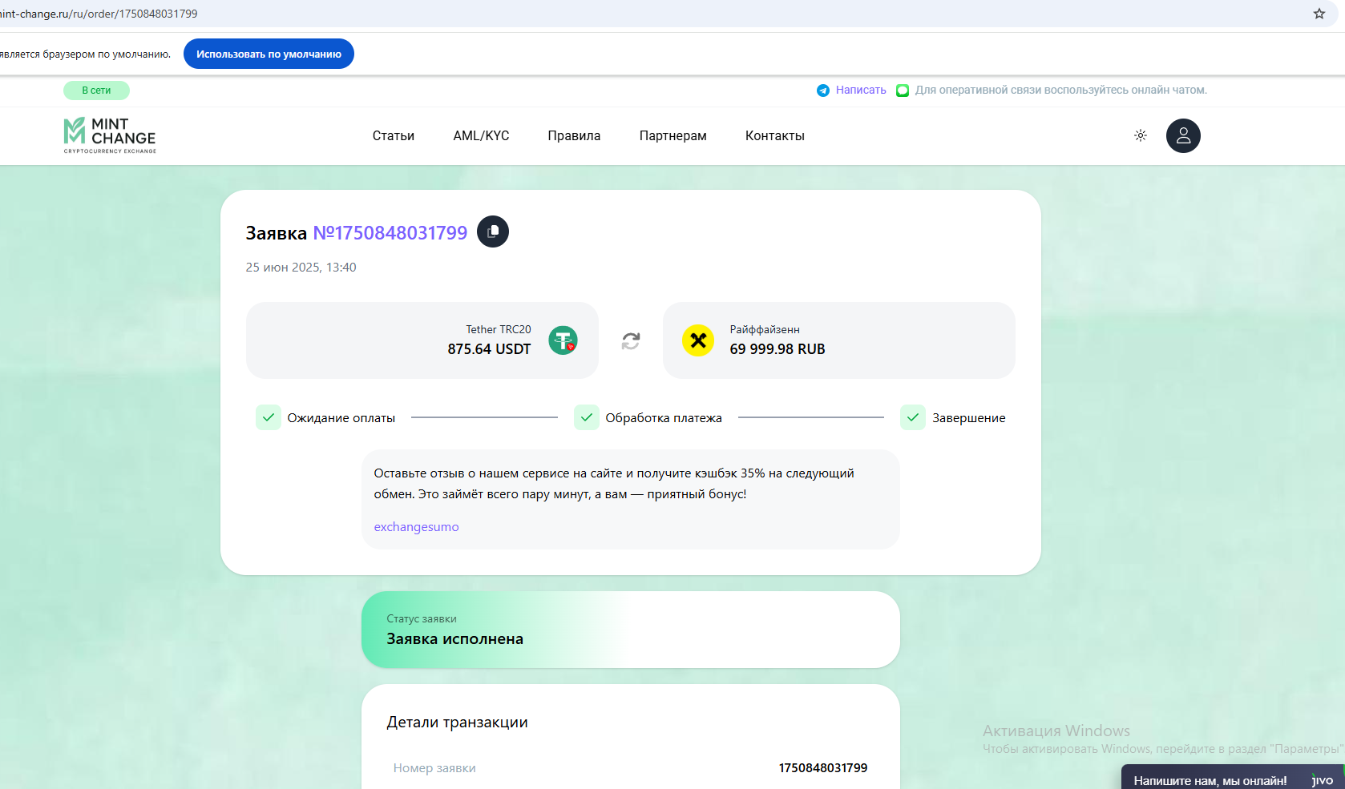Image resolution: width=1345 pixels, height=789 pixels.
Task: Open the user profile account icon
Action: coord(1182,136)
